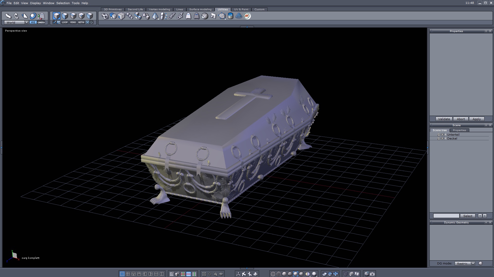Expand the Unterteil tree node

(x=445, y=135)
